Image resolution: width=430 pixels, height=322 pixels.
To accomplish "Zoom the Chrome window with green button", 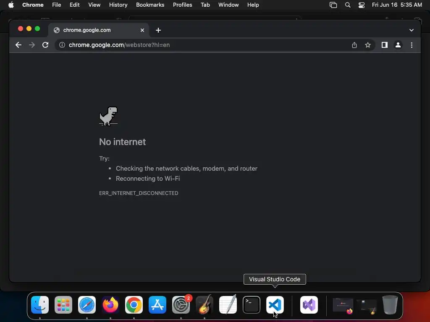I will click(x=37, y=29).
